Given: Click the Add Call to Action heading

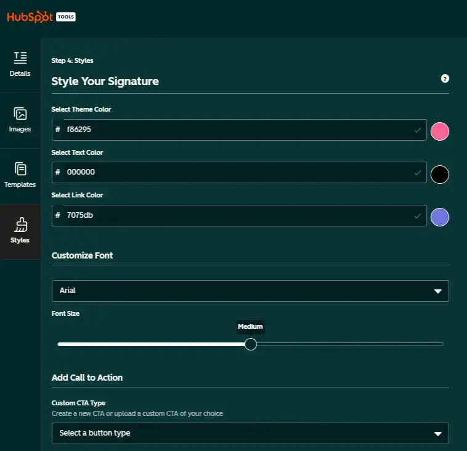Looking at the screenshot, I should [x=87, y=378].
